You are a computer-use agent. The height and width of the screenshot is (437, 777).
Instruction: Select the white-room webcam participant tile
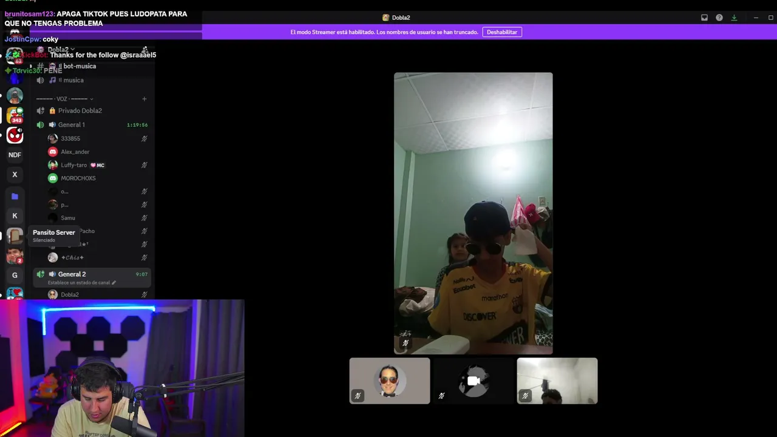coord(557,381)
